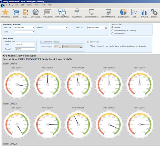Open the Communication computers icon
This screenshot has height=146, width=160.
[62, 12]
